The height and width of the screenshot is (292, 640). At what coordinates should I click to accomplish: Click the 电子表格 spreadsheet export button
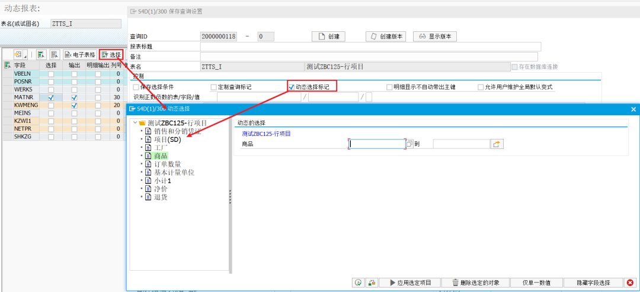(x=80, y=54)
